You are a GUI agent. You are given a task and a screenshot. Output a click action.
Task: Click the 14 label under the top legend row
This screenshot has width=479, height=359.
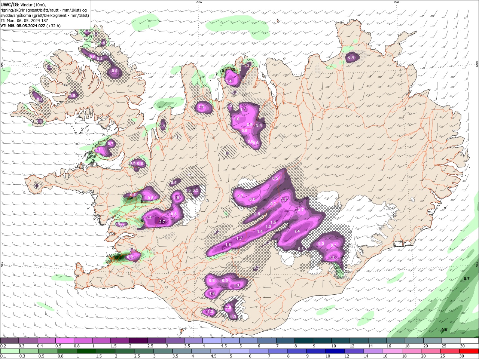370,346
